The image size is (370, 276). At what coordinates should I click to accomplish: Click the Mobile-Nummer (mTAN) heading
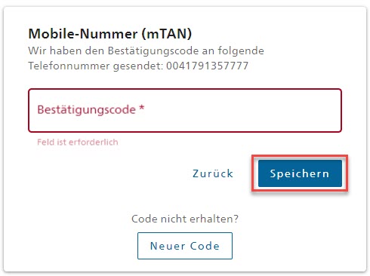110,34
